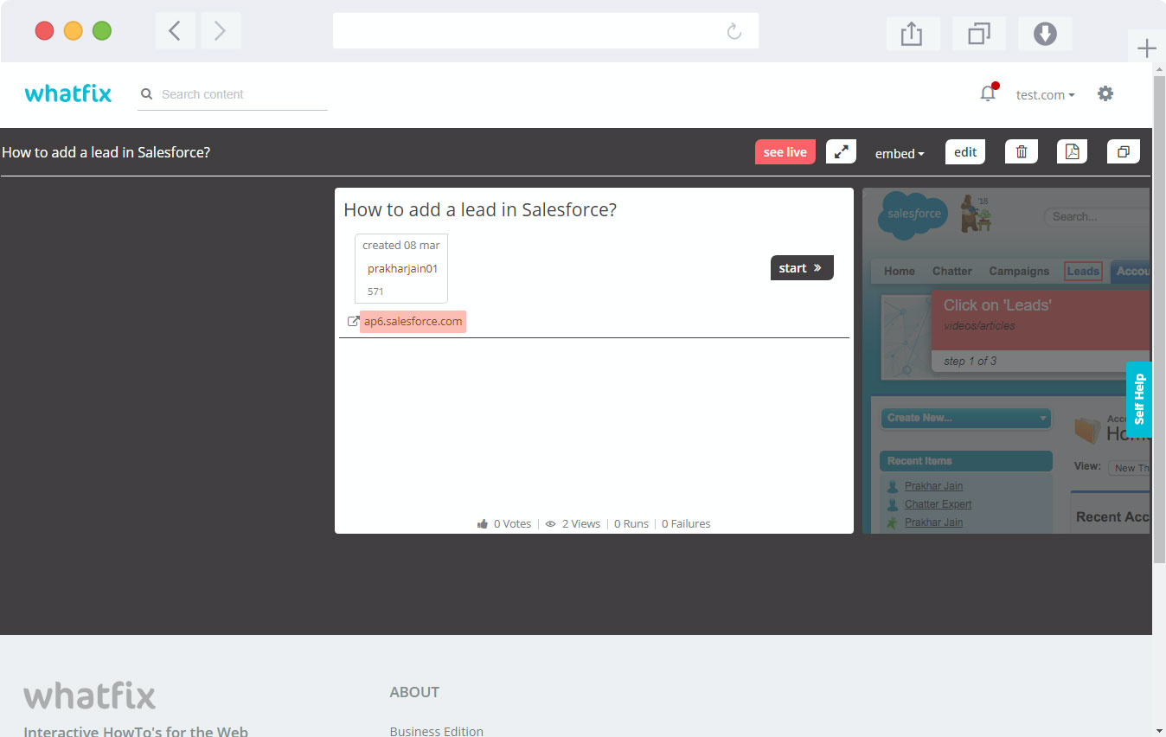This screenshot has height=737, width=1166.
Task: Open the browser downloads icon
Action: pos(1045,34)
